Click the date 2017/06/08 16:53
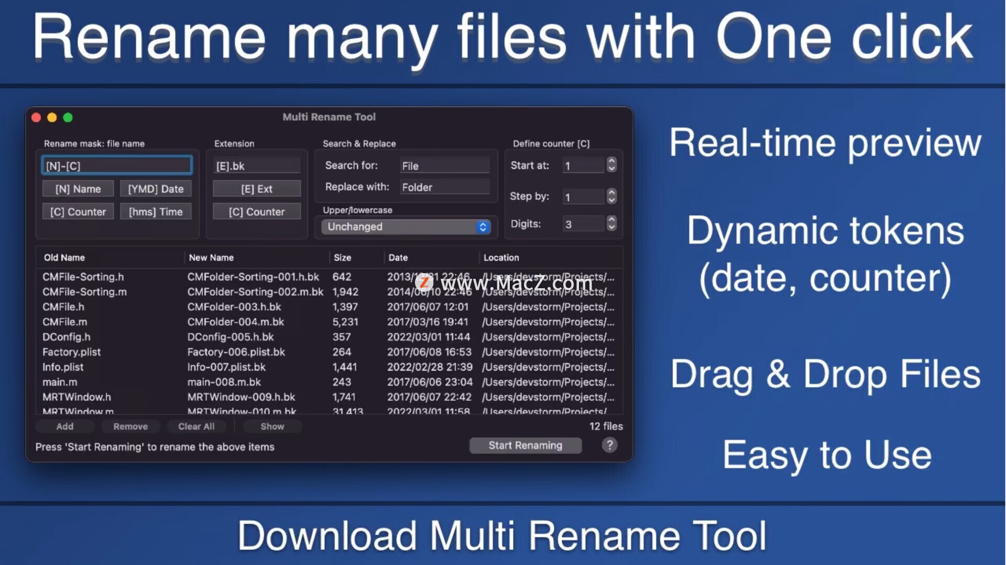 (429, 352)
